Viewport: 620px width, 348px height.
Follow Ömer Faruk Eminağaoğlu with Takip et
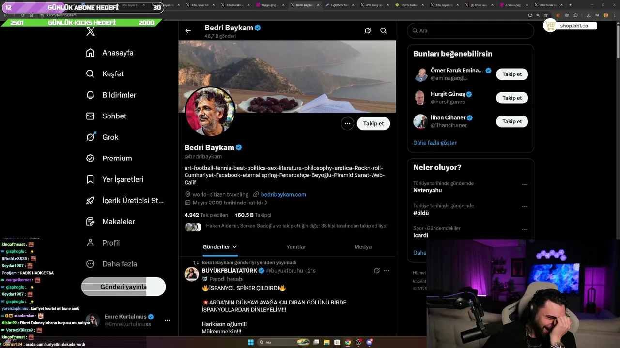point(512,74)
